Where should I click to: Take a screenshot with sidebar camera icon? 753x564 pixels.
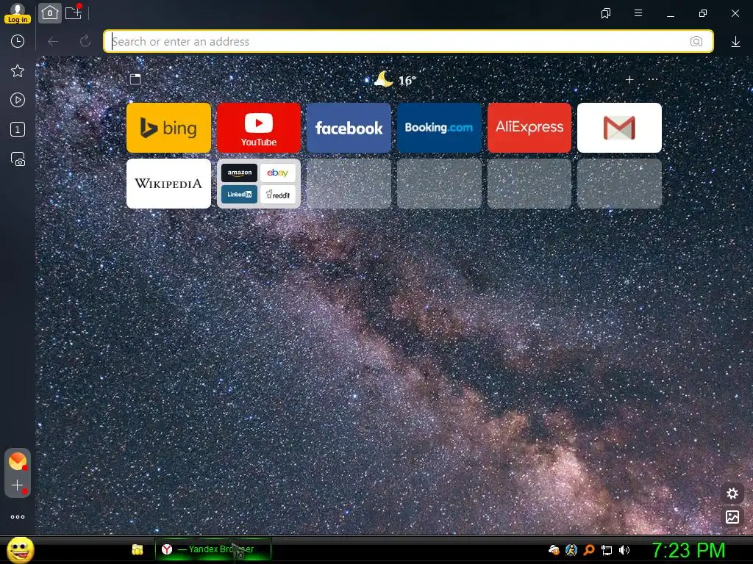(18, 159)
